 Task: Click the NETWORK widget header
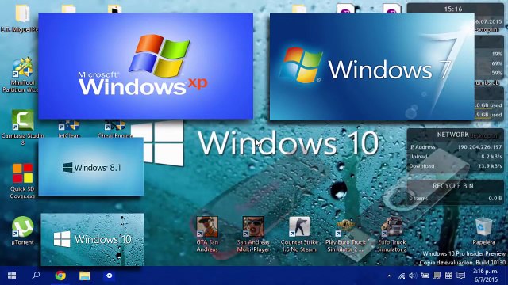[x=453, y=135]
